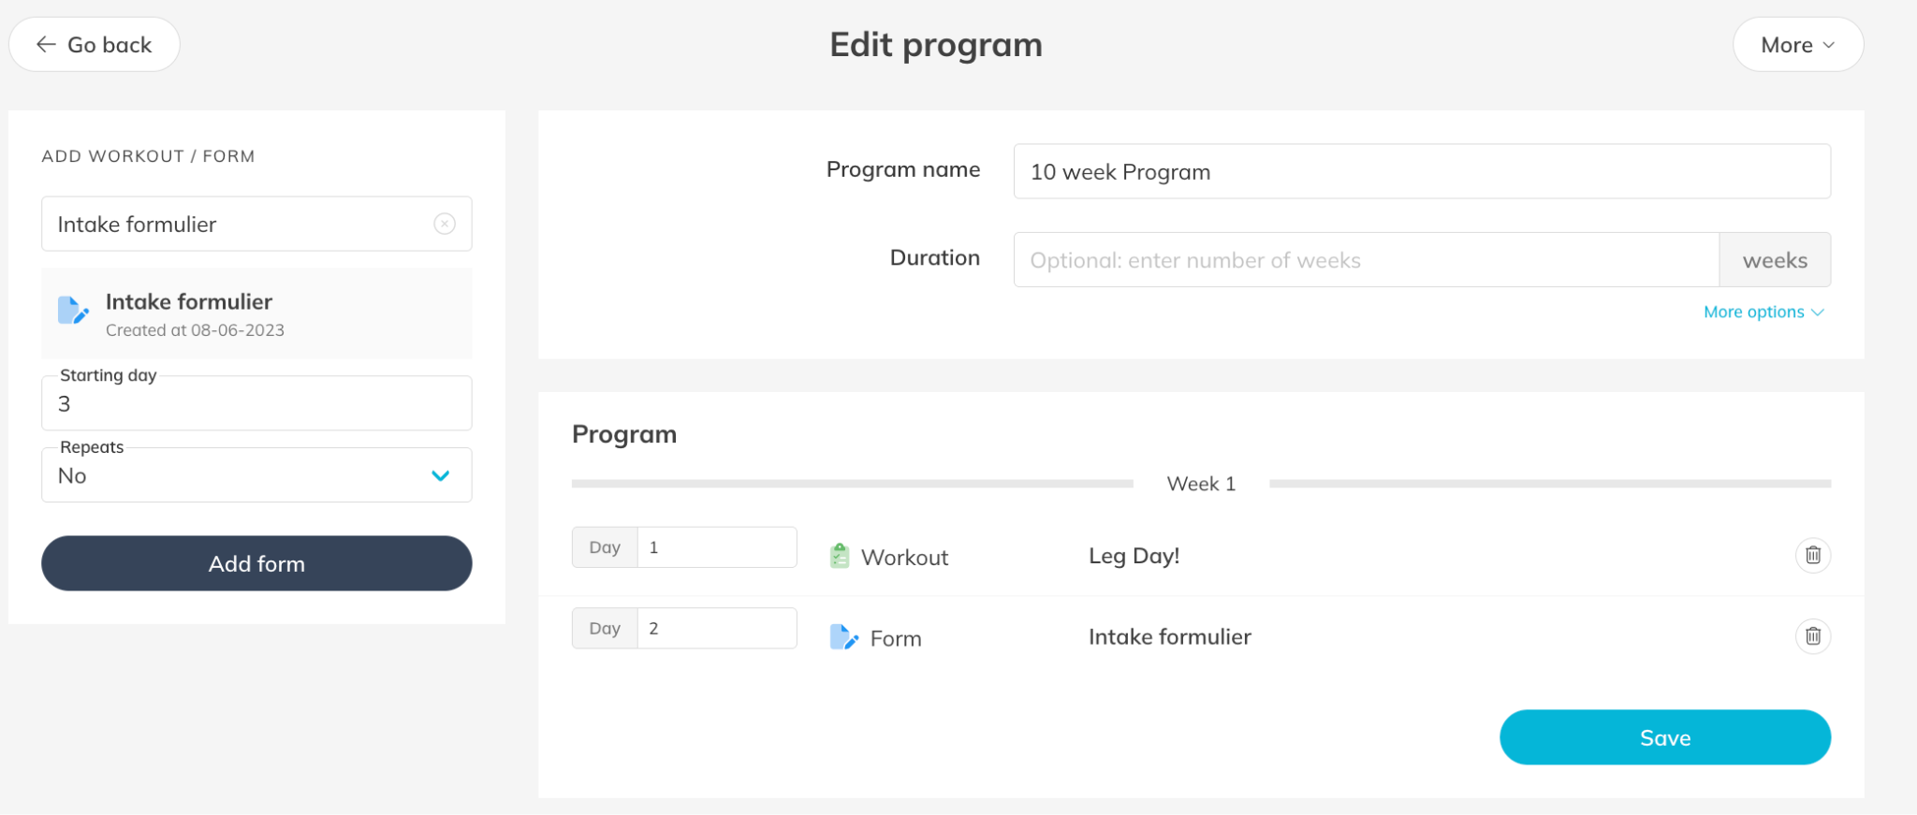The width and height of the screenshot is (1917, 815).
Task: Click the Leg Day! workout name
Action: (x=1134, y=556)
